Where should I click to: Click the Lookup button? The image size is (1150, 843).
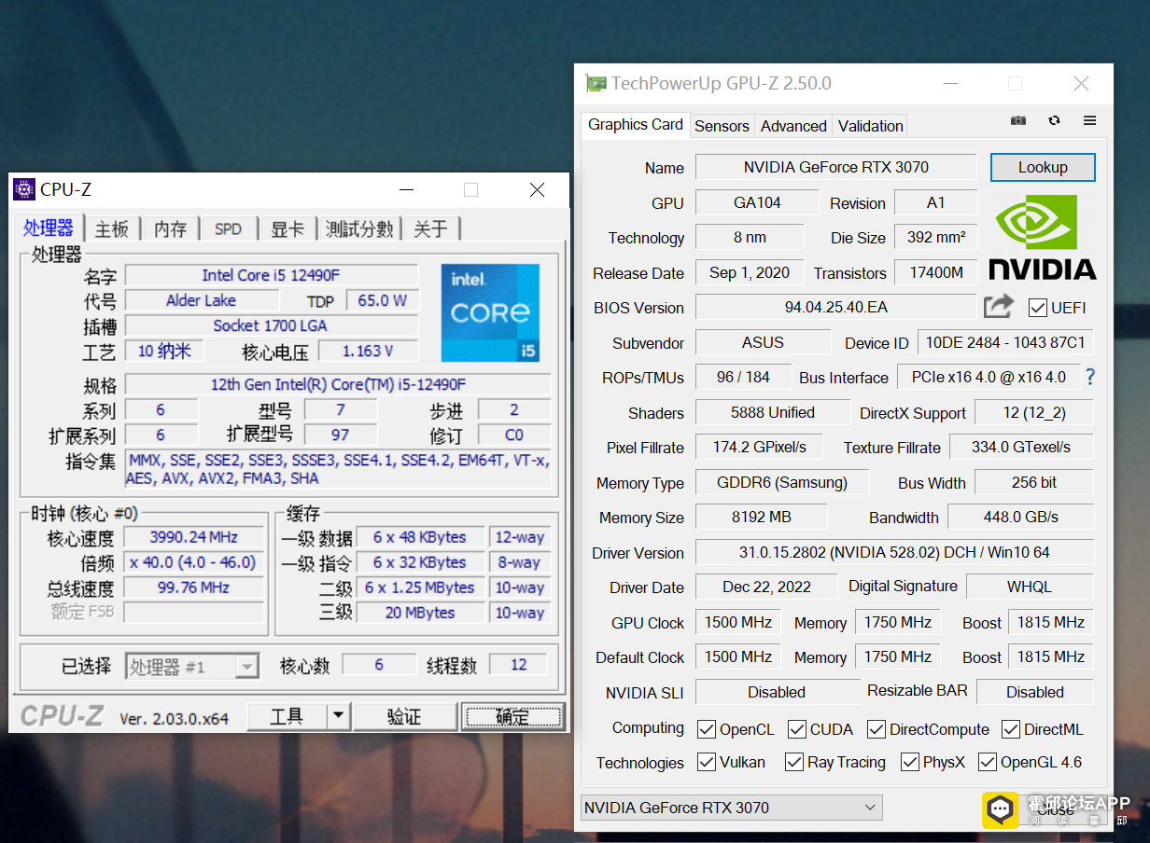(1043, 167)
